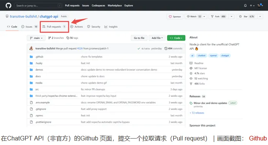The width and height of the screenshot is (268, 145).
Task: Star the repository
Action: coord(247,17)
